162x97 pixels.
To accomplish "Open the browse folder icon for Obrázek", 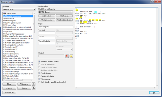I will (x=71, y=56).
